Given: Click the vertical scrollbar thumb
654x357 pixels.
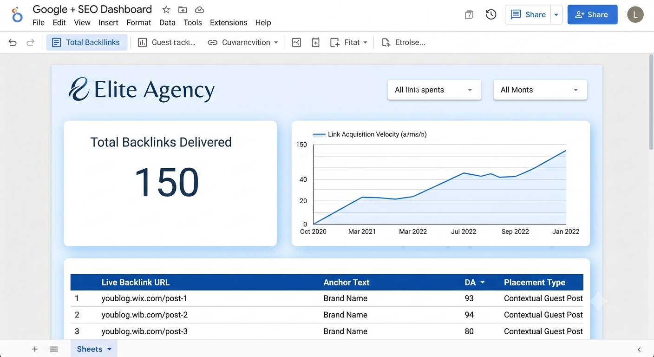Looking at the screenshot, I should click(651, 102).
